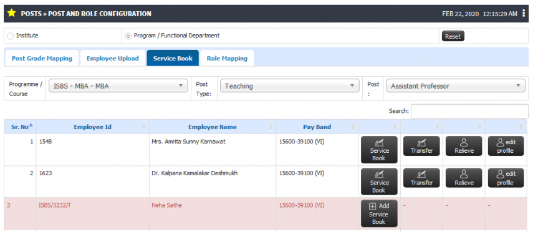Click the name Neha Sathe
The width and height of the screenshot is (533, 232).
click(166, 205)
